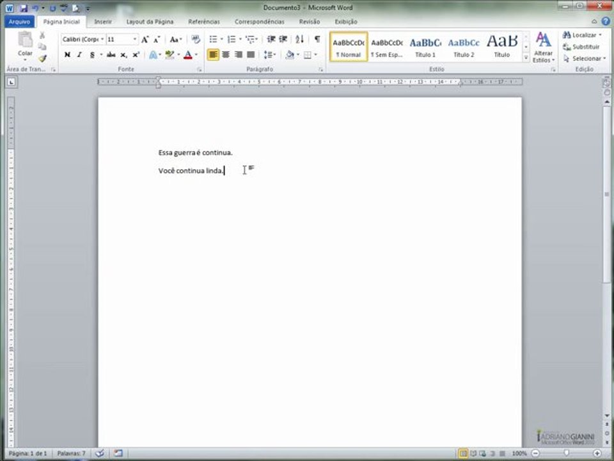Shrink font size with the smaller A icon
The image size is (614, 461).
157,39
